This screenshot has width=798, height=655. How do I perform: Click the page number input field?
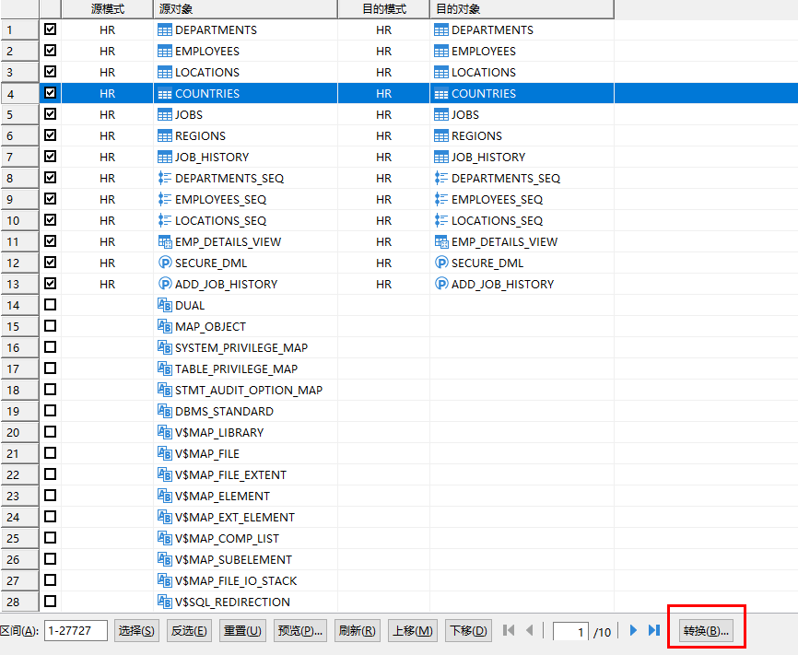pyautogui.click(x=570, y=632)
